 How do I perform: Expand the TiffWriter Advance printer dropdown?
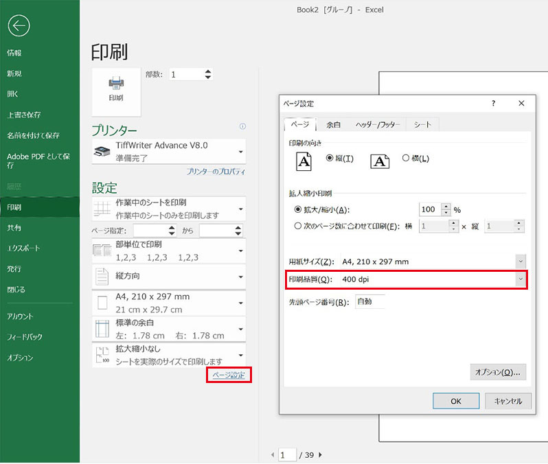point(240,151)
